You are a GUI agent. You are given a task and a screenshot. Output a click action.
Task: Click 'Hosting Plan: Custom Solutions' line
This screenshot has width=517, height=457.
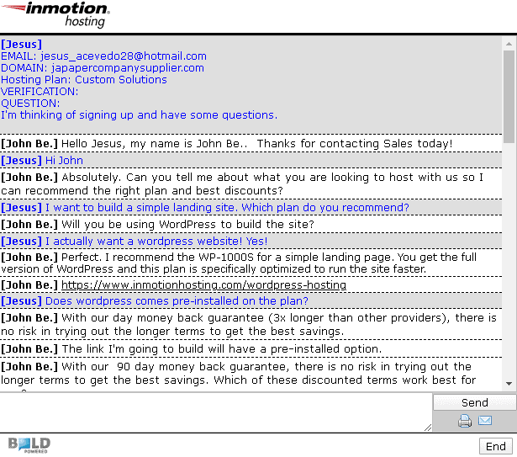tap(84, 80)
